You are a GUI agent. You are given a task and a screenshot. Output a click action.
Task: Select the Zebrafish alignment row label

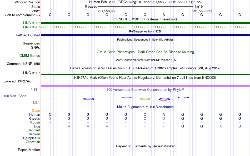tap(33, 142)
